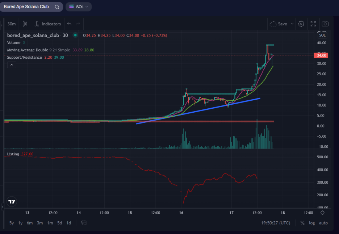This screenshot has width=339, height=234.
Task: Toggle auto scale mode
Action: click(x=323, y=223)
